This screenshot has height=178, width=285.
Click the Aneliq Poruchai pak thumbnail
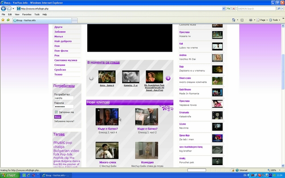click(x=217, y=161)
